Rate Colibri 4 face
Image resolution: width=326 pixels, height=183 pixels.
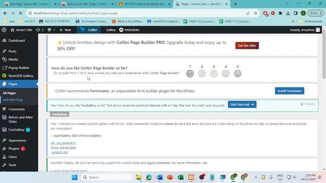click(226, 73)
